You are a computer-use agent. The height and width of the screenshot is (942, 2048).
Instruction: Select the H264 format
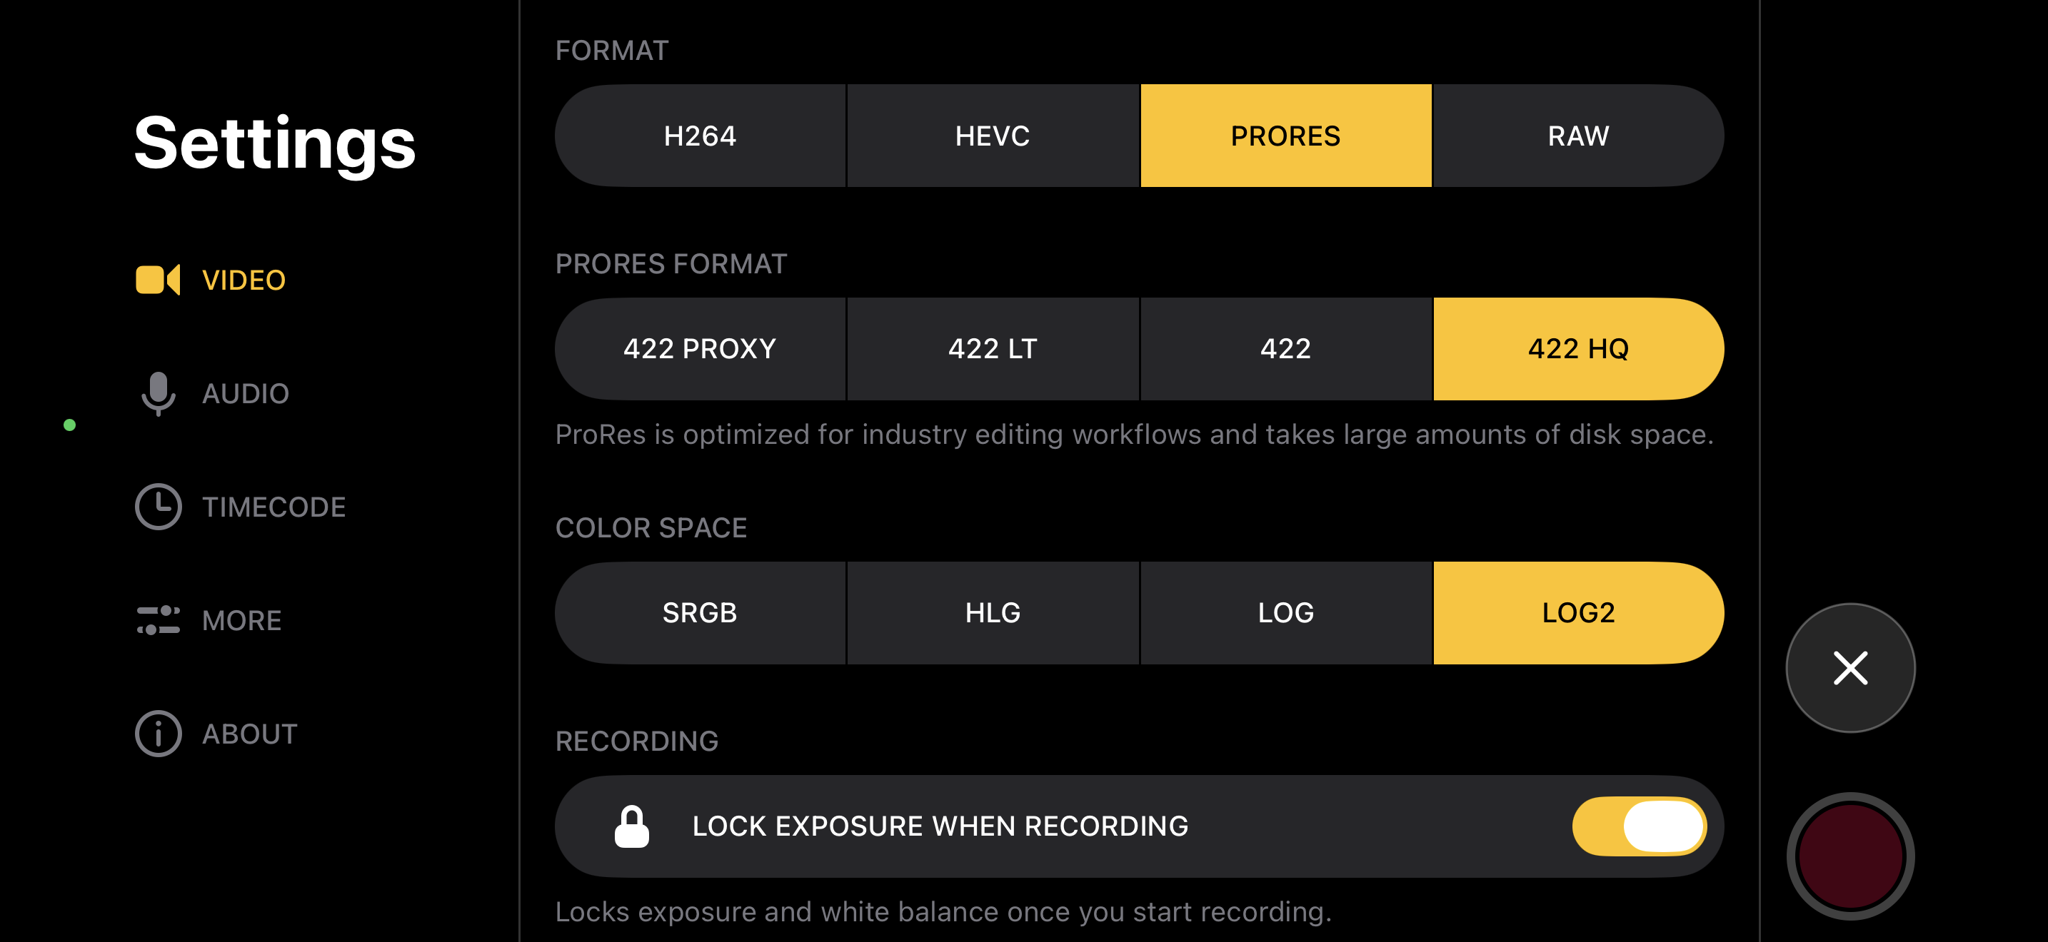pyautogui.click(x=700, y=135)
